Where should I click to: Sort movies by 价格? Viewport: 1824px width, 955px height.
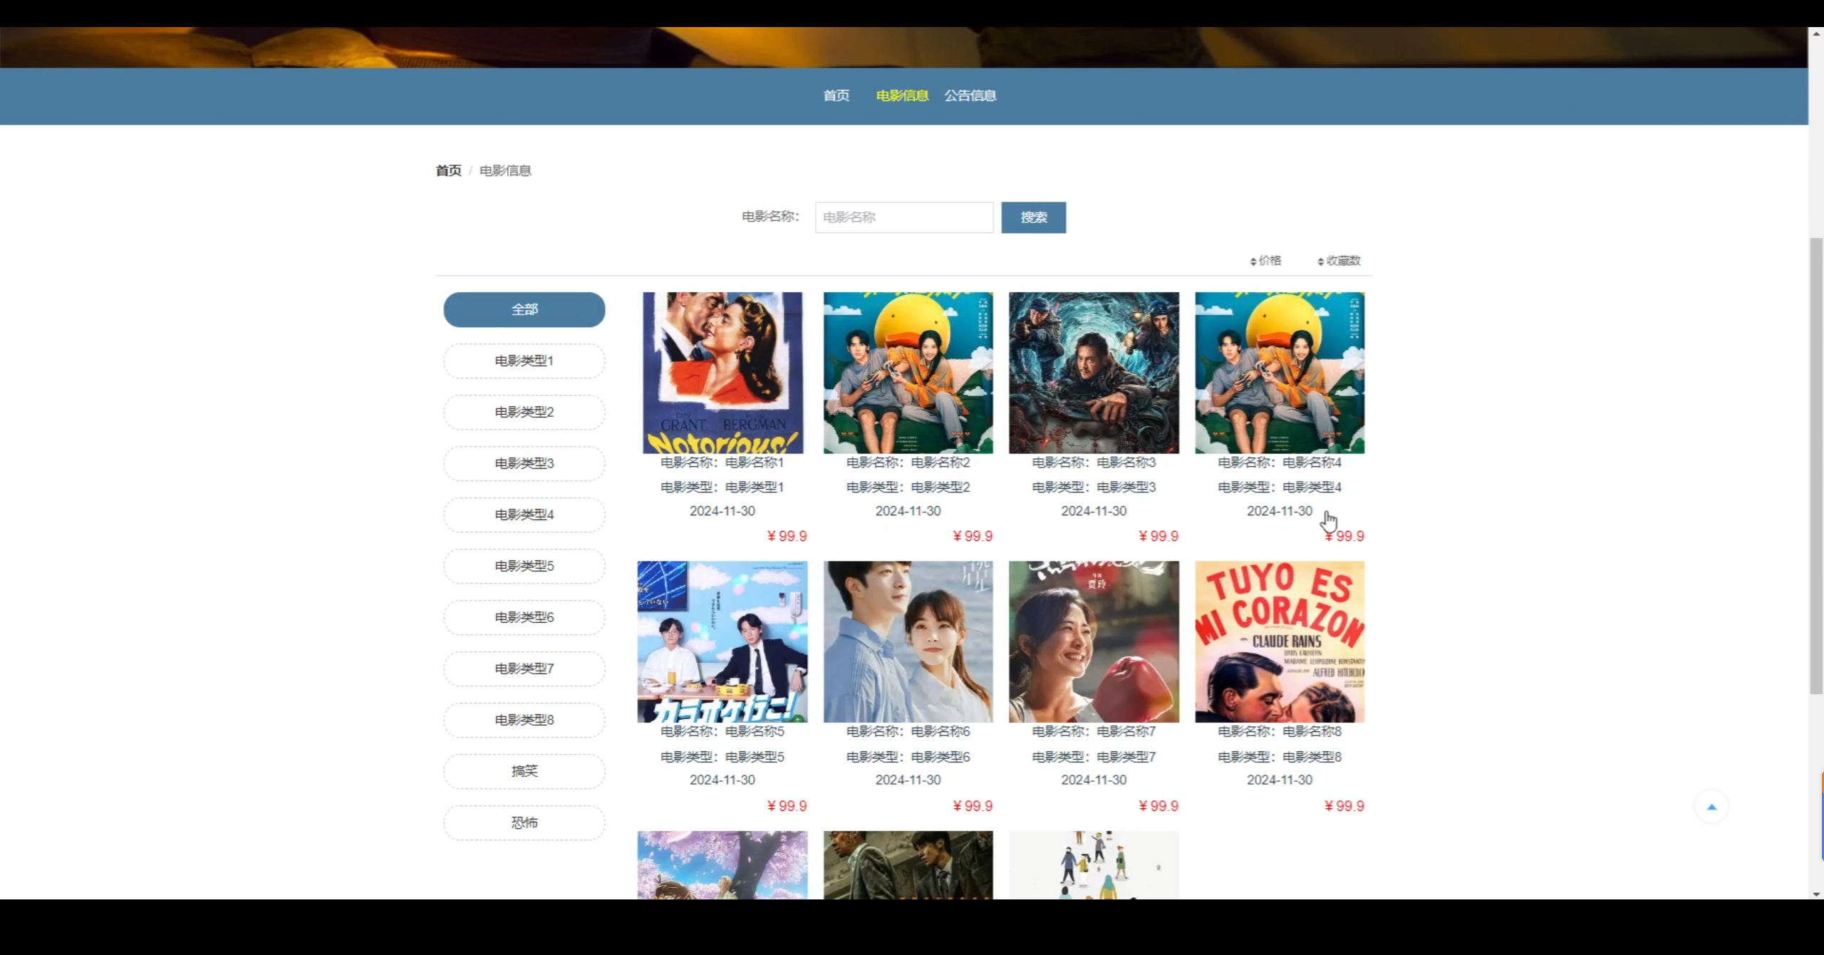(1266, 261)
